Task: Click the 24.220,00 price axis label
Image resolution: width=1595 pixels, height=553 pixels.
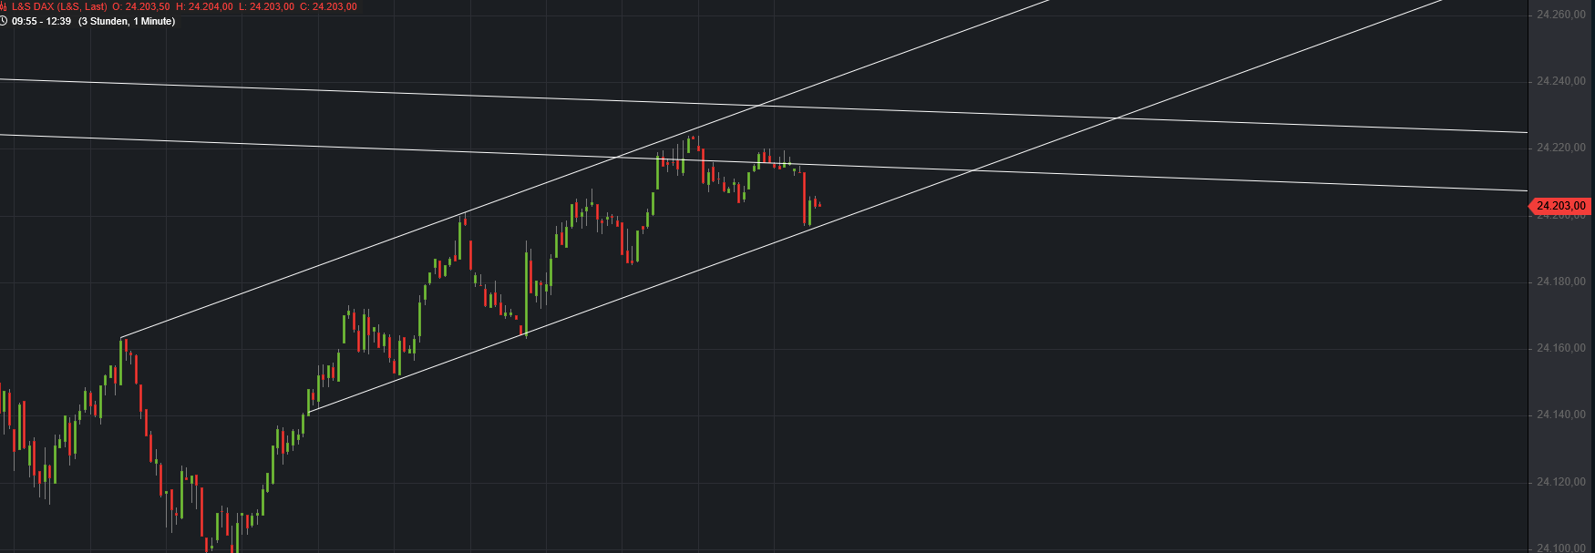Action: 1560,148
